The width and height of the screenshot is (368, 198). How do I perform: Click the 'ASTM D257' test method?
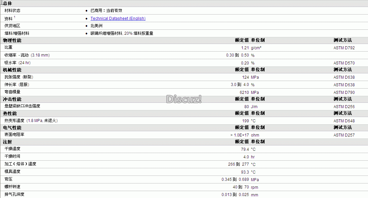click(x=344, y=135)
